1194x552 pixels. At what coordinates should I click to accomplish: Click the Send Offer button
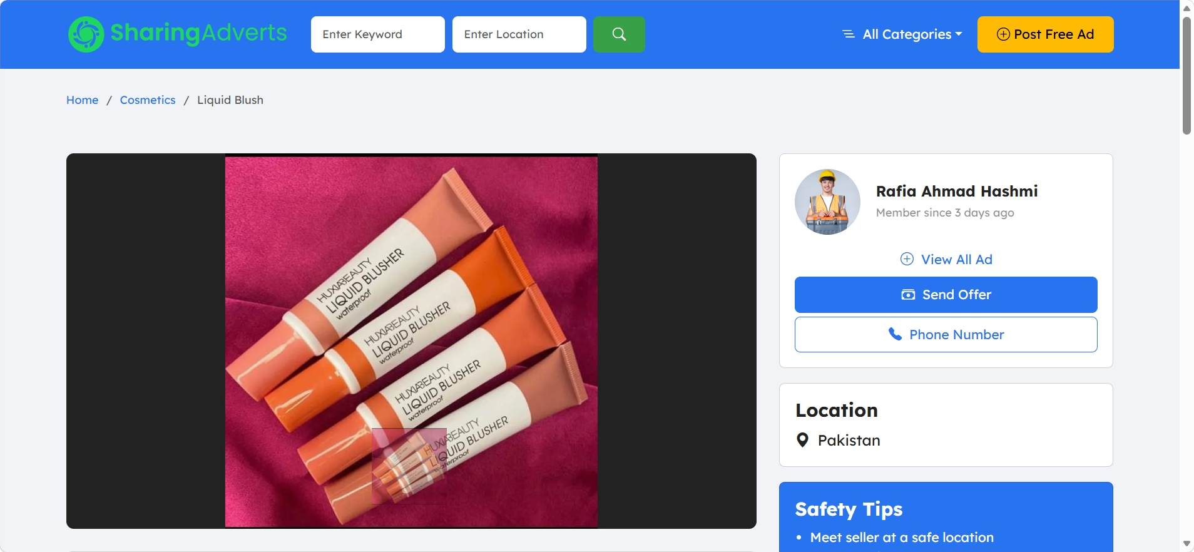click(x=946, y=295)
